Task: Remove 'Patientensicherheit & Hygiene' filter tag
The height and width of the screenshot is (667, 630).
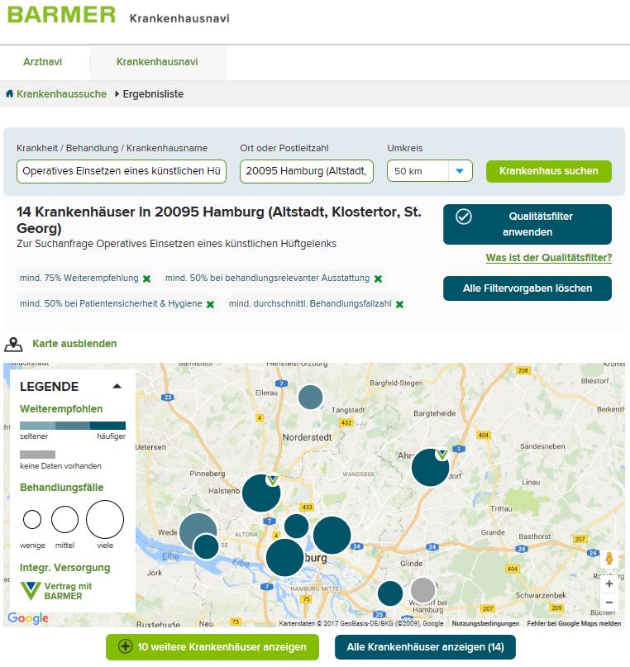Action: click(x=210, y=304)
